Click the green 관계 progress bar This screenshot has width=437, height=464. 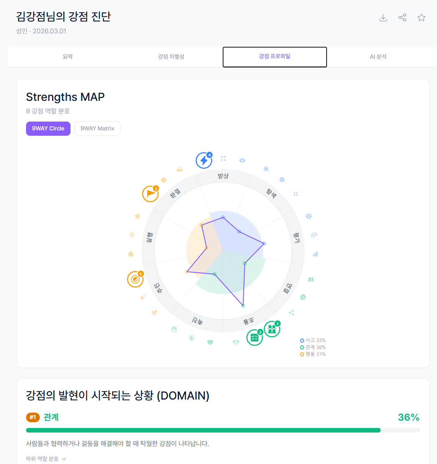click(x=203, y=430)
